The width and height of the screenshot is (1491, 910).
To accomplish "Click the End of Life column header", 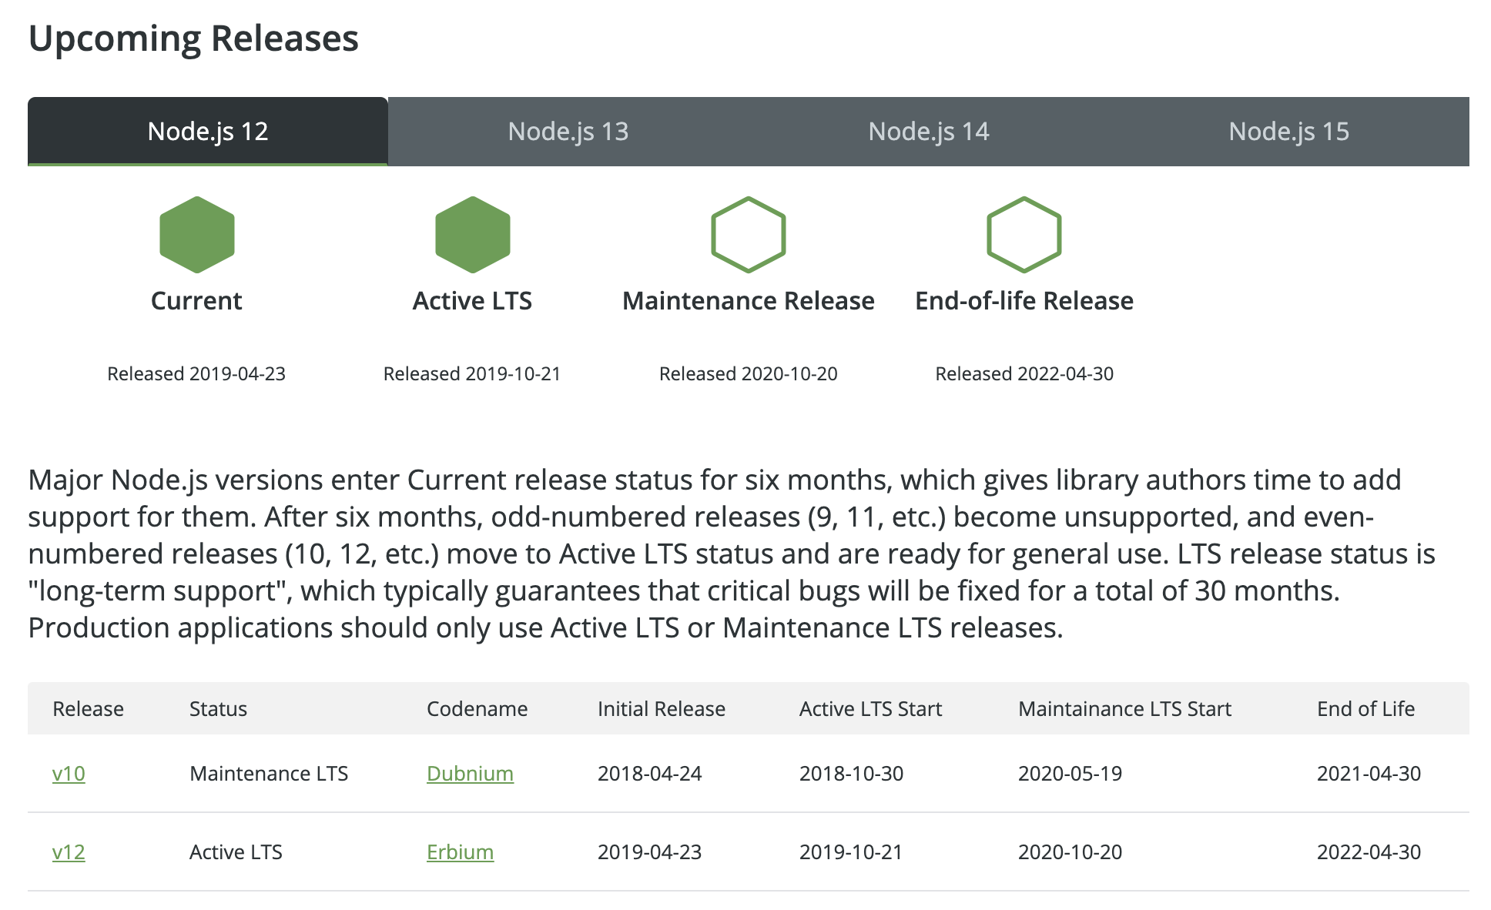I will tap(1365, 708).
